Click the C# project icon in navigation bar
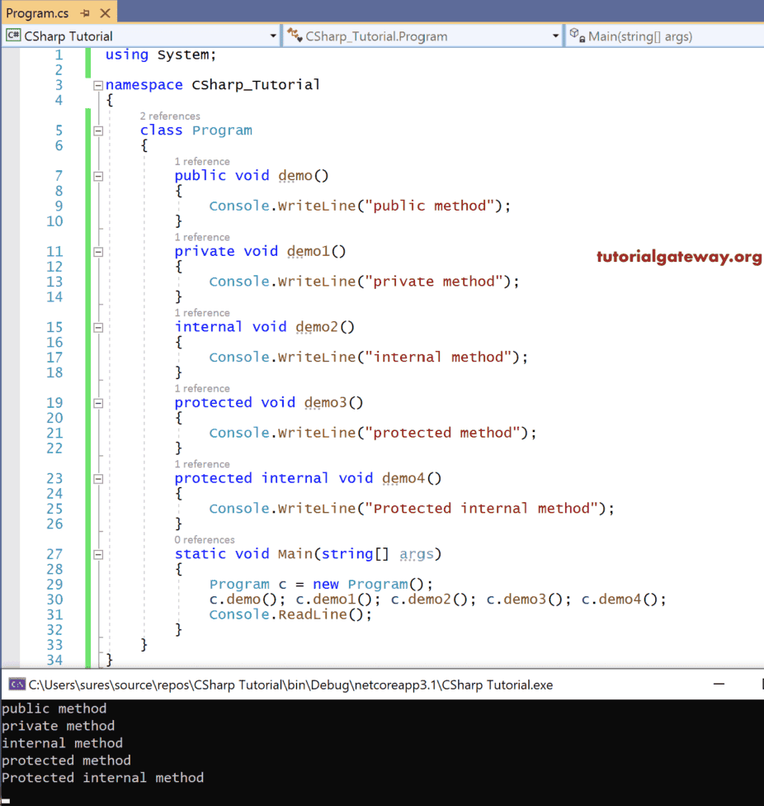This screenshot has height=806, width=764. point(13,36)
